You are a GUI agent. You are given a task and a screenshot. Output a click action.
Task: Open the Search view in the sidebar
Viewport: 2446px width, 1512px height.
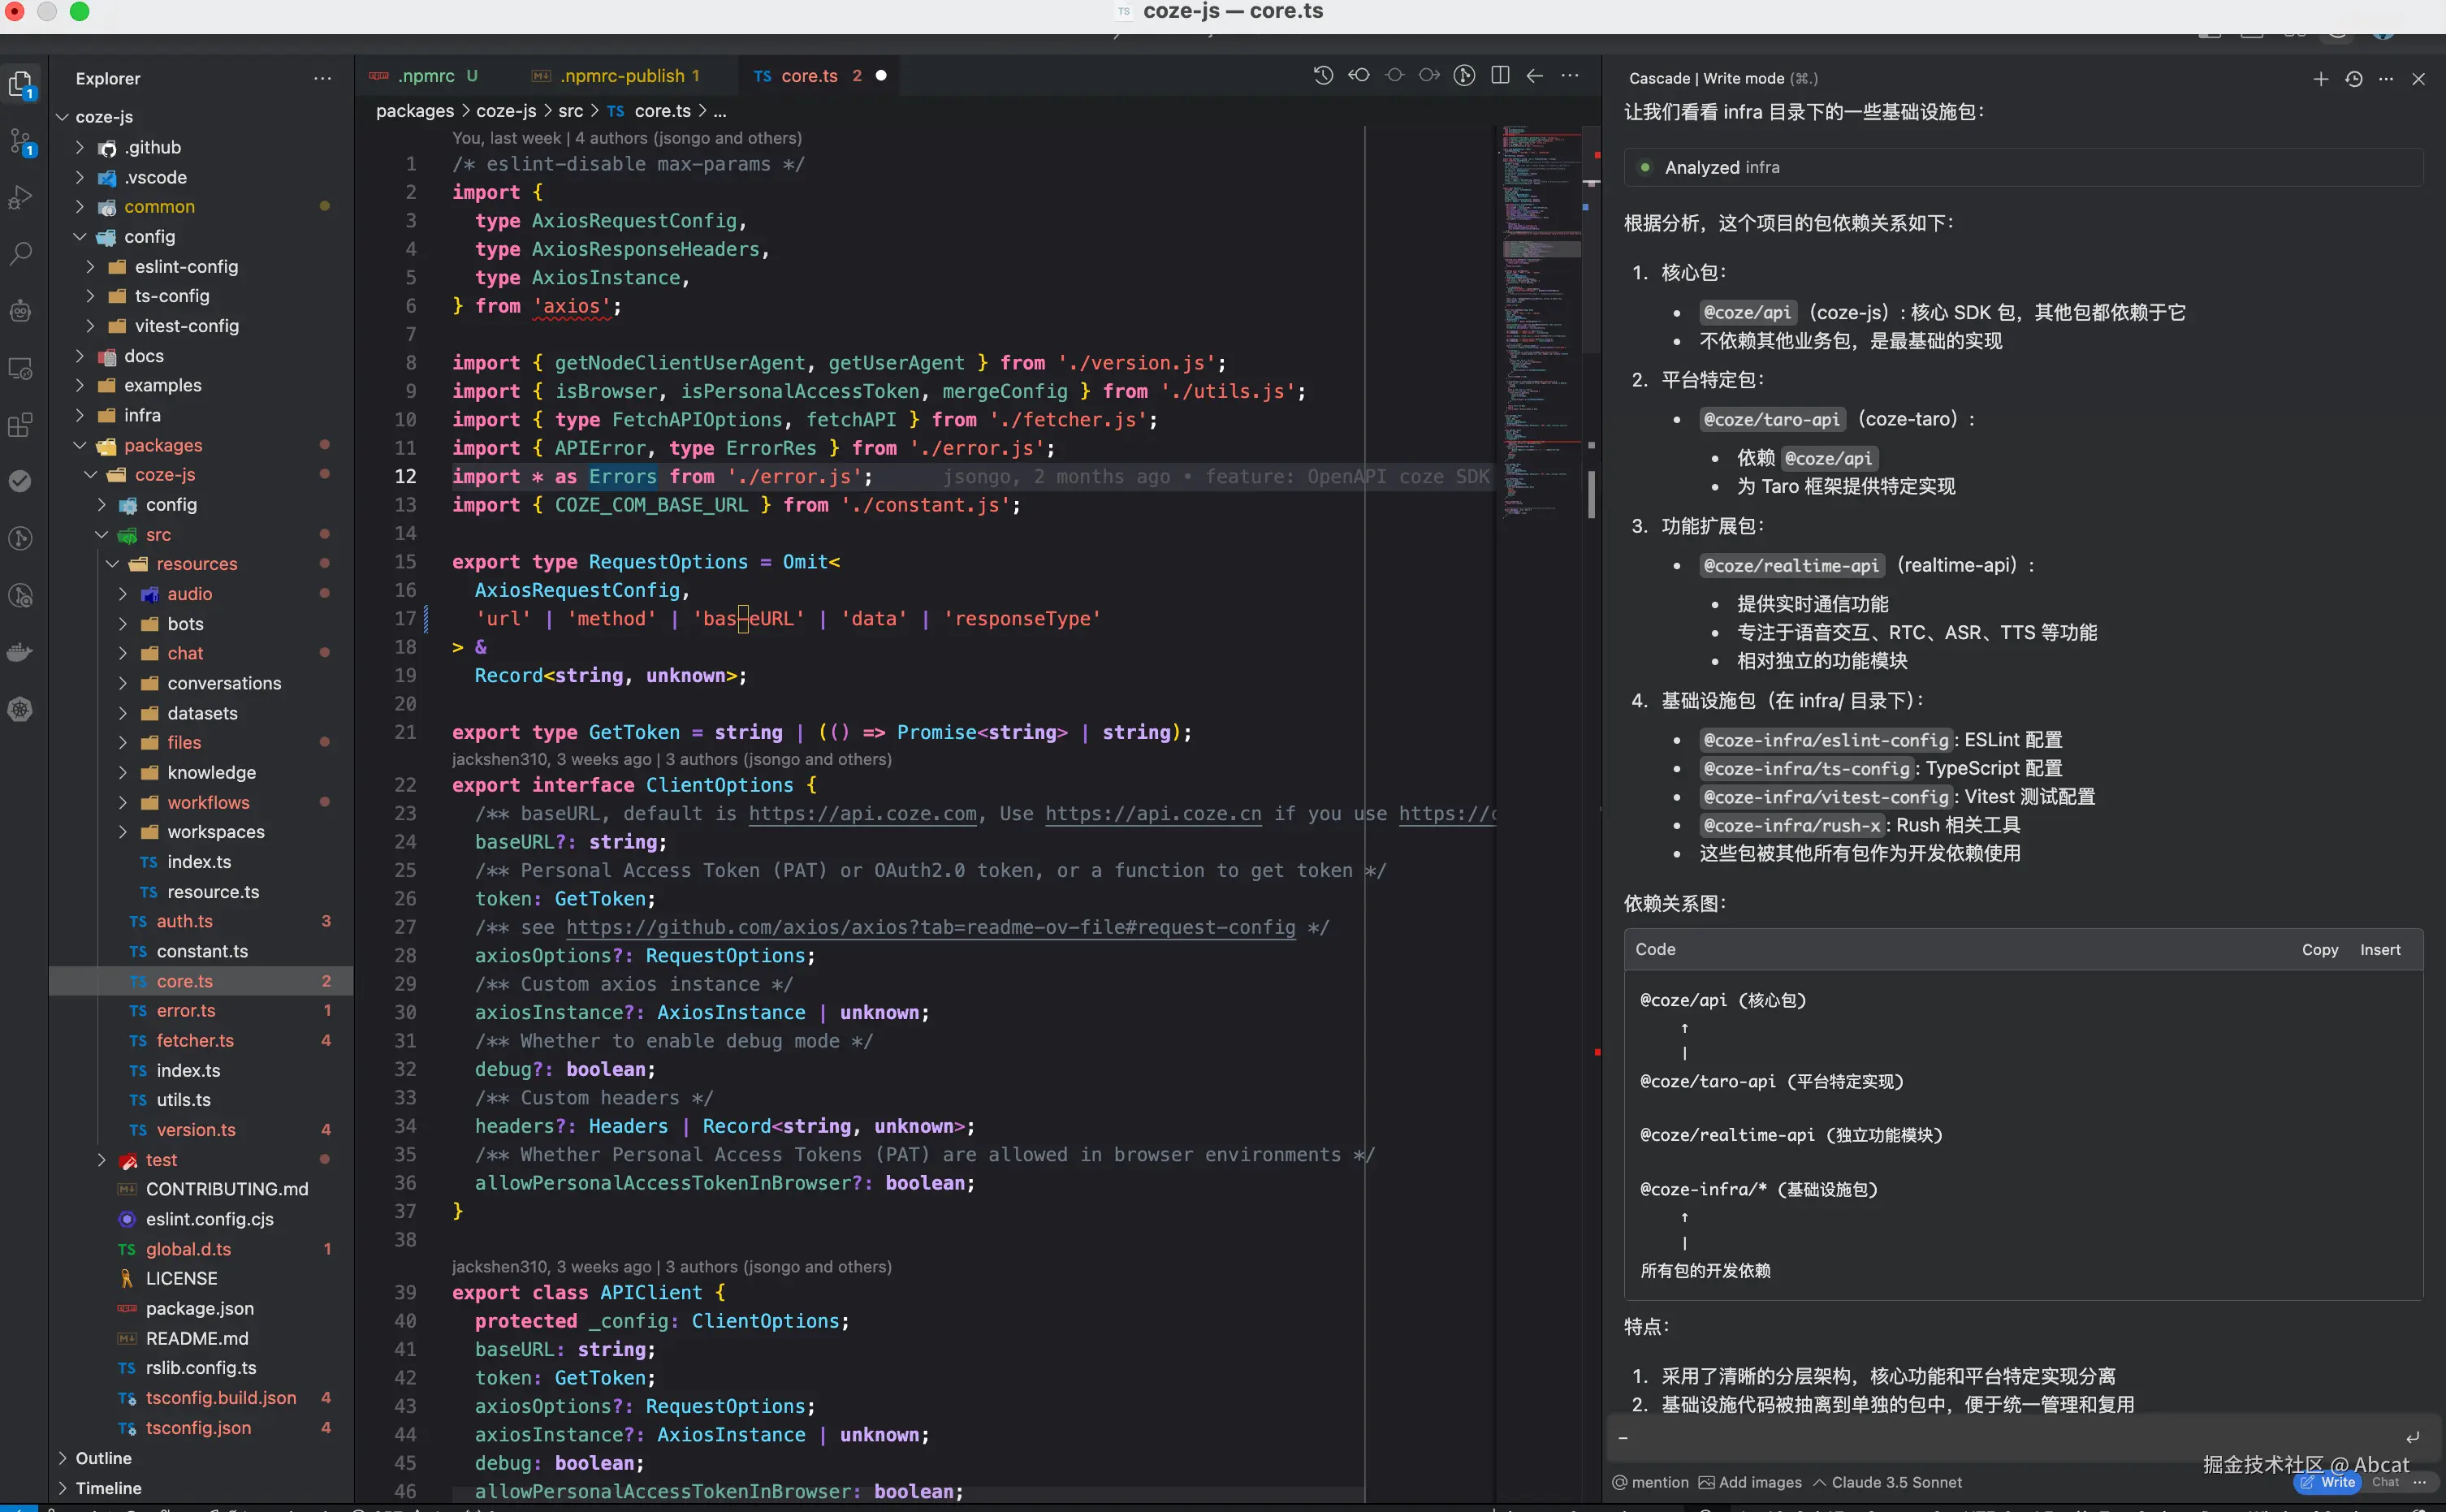[21, 253]
